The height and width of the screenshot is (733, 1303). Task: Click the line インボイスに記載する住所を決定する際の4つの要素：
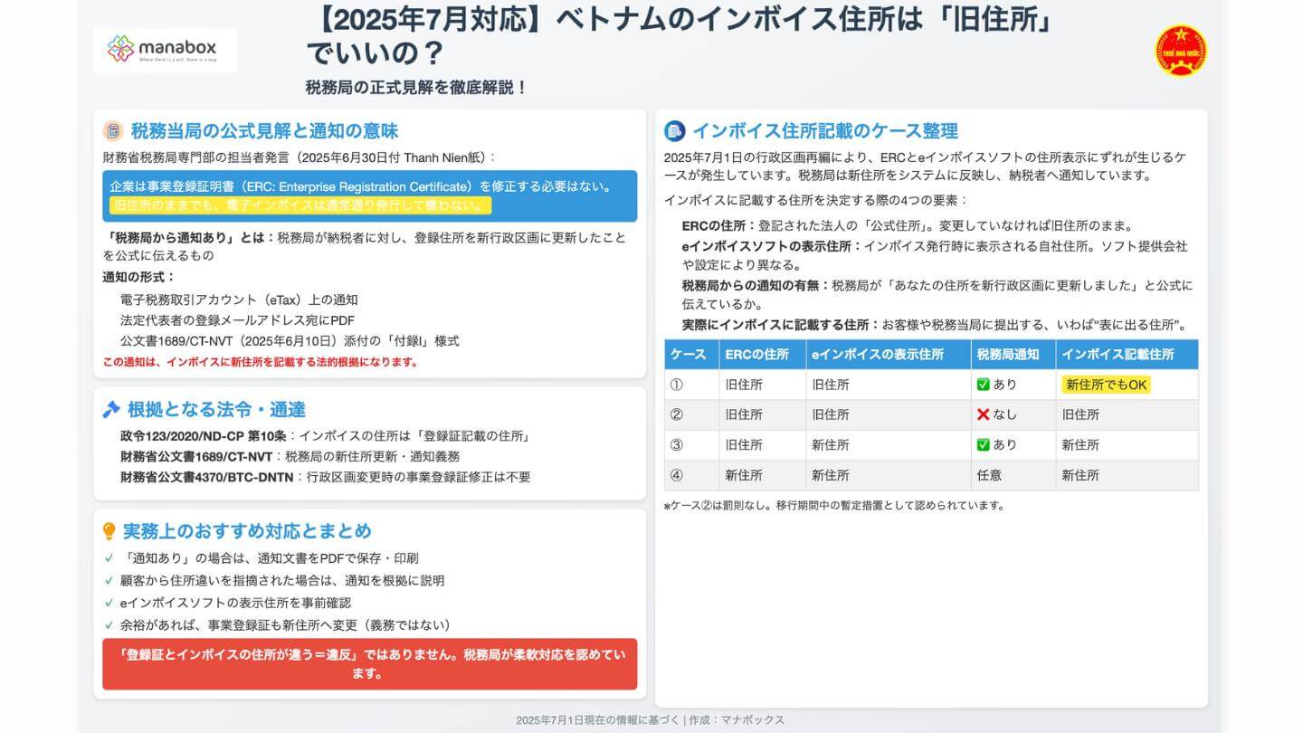[816, 200]
